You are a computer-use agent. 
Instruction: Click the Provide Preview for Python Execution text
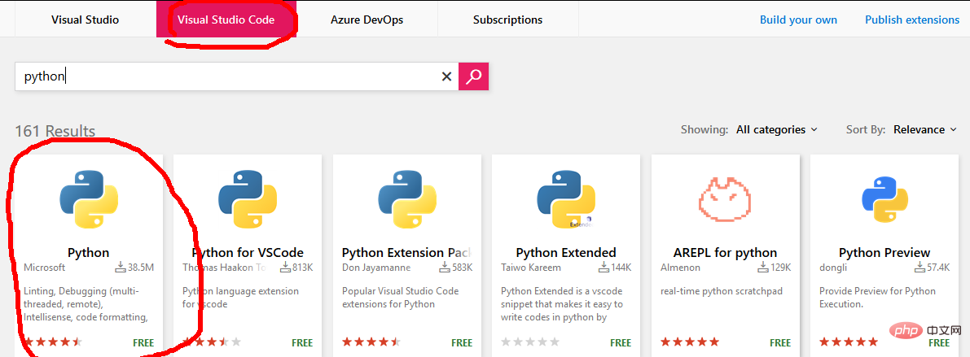877,298
